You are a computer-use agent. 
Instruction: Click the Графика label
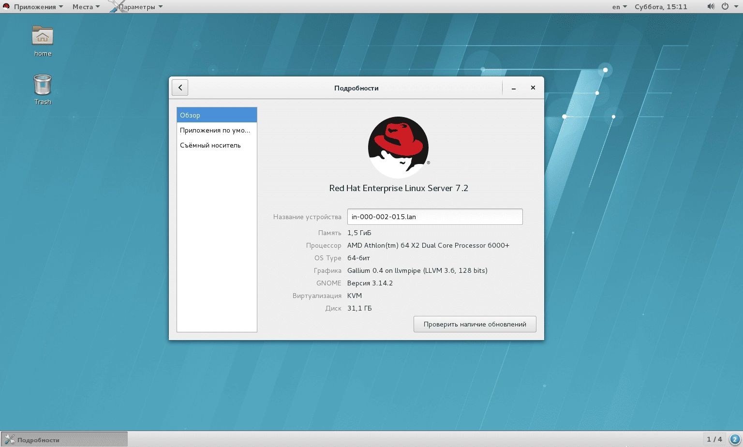[327, 270]
